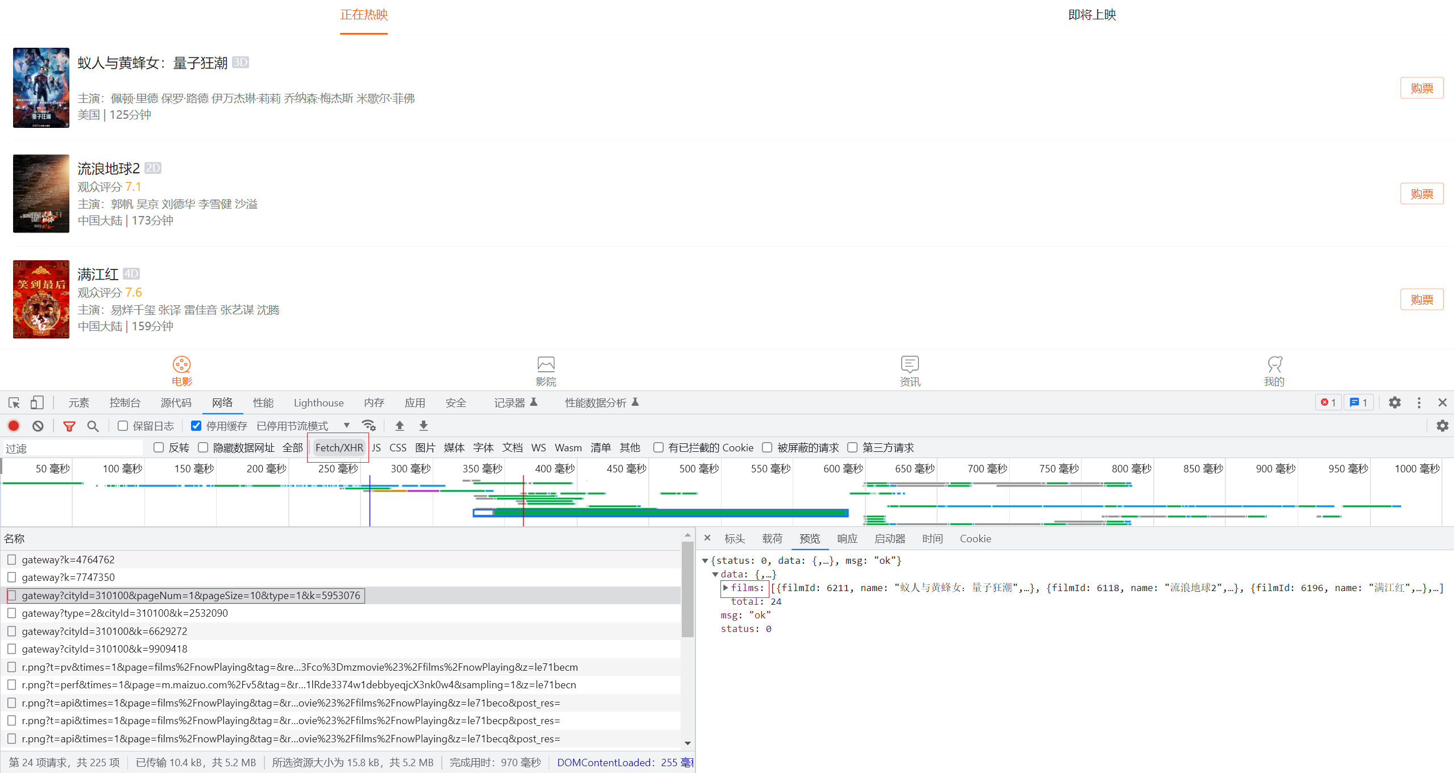This screenshot has width=1454, height=773.
Task: Open the 标头 details tab
Action: (735, 538)
